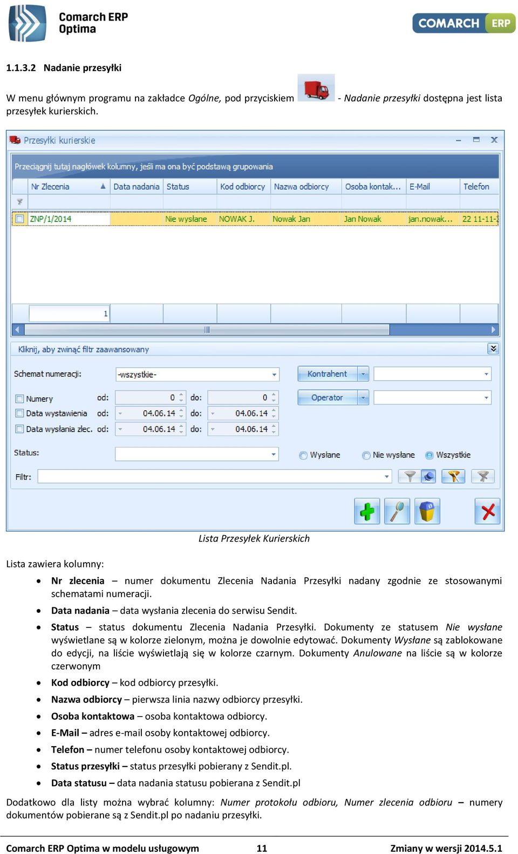
Task: Click the E-Mail column header
Action: tap(432, 187)
